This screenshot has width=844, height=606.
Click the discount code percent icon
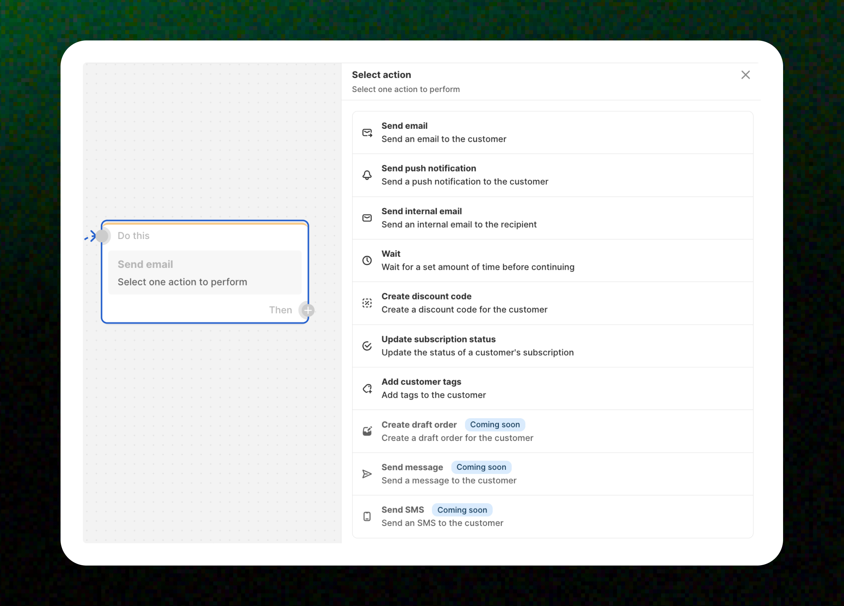(x=367, y=303)
